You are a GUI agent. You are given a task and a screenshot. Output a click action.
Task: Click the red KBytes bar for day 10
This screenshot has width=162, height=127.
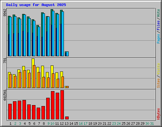[x=53, y=105]
